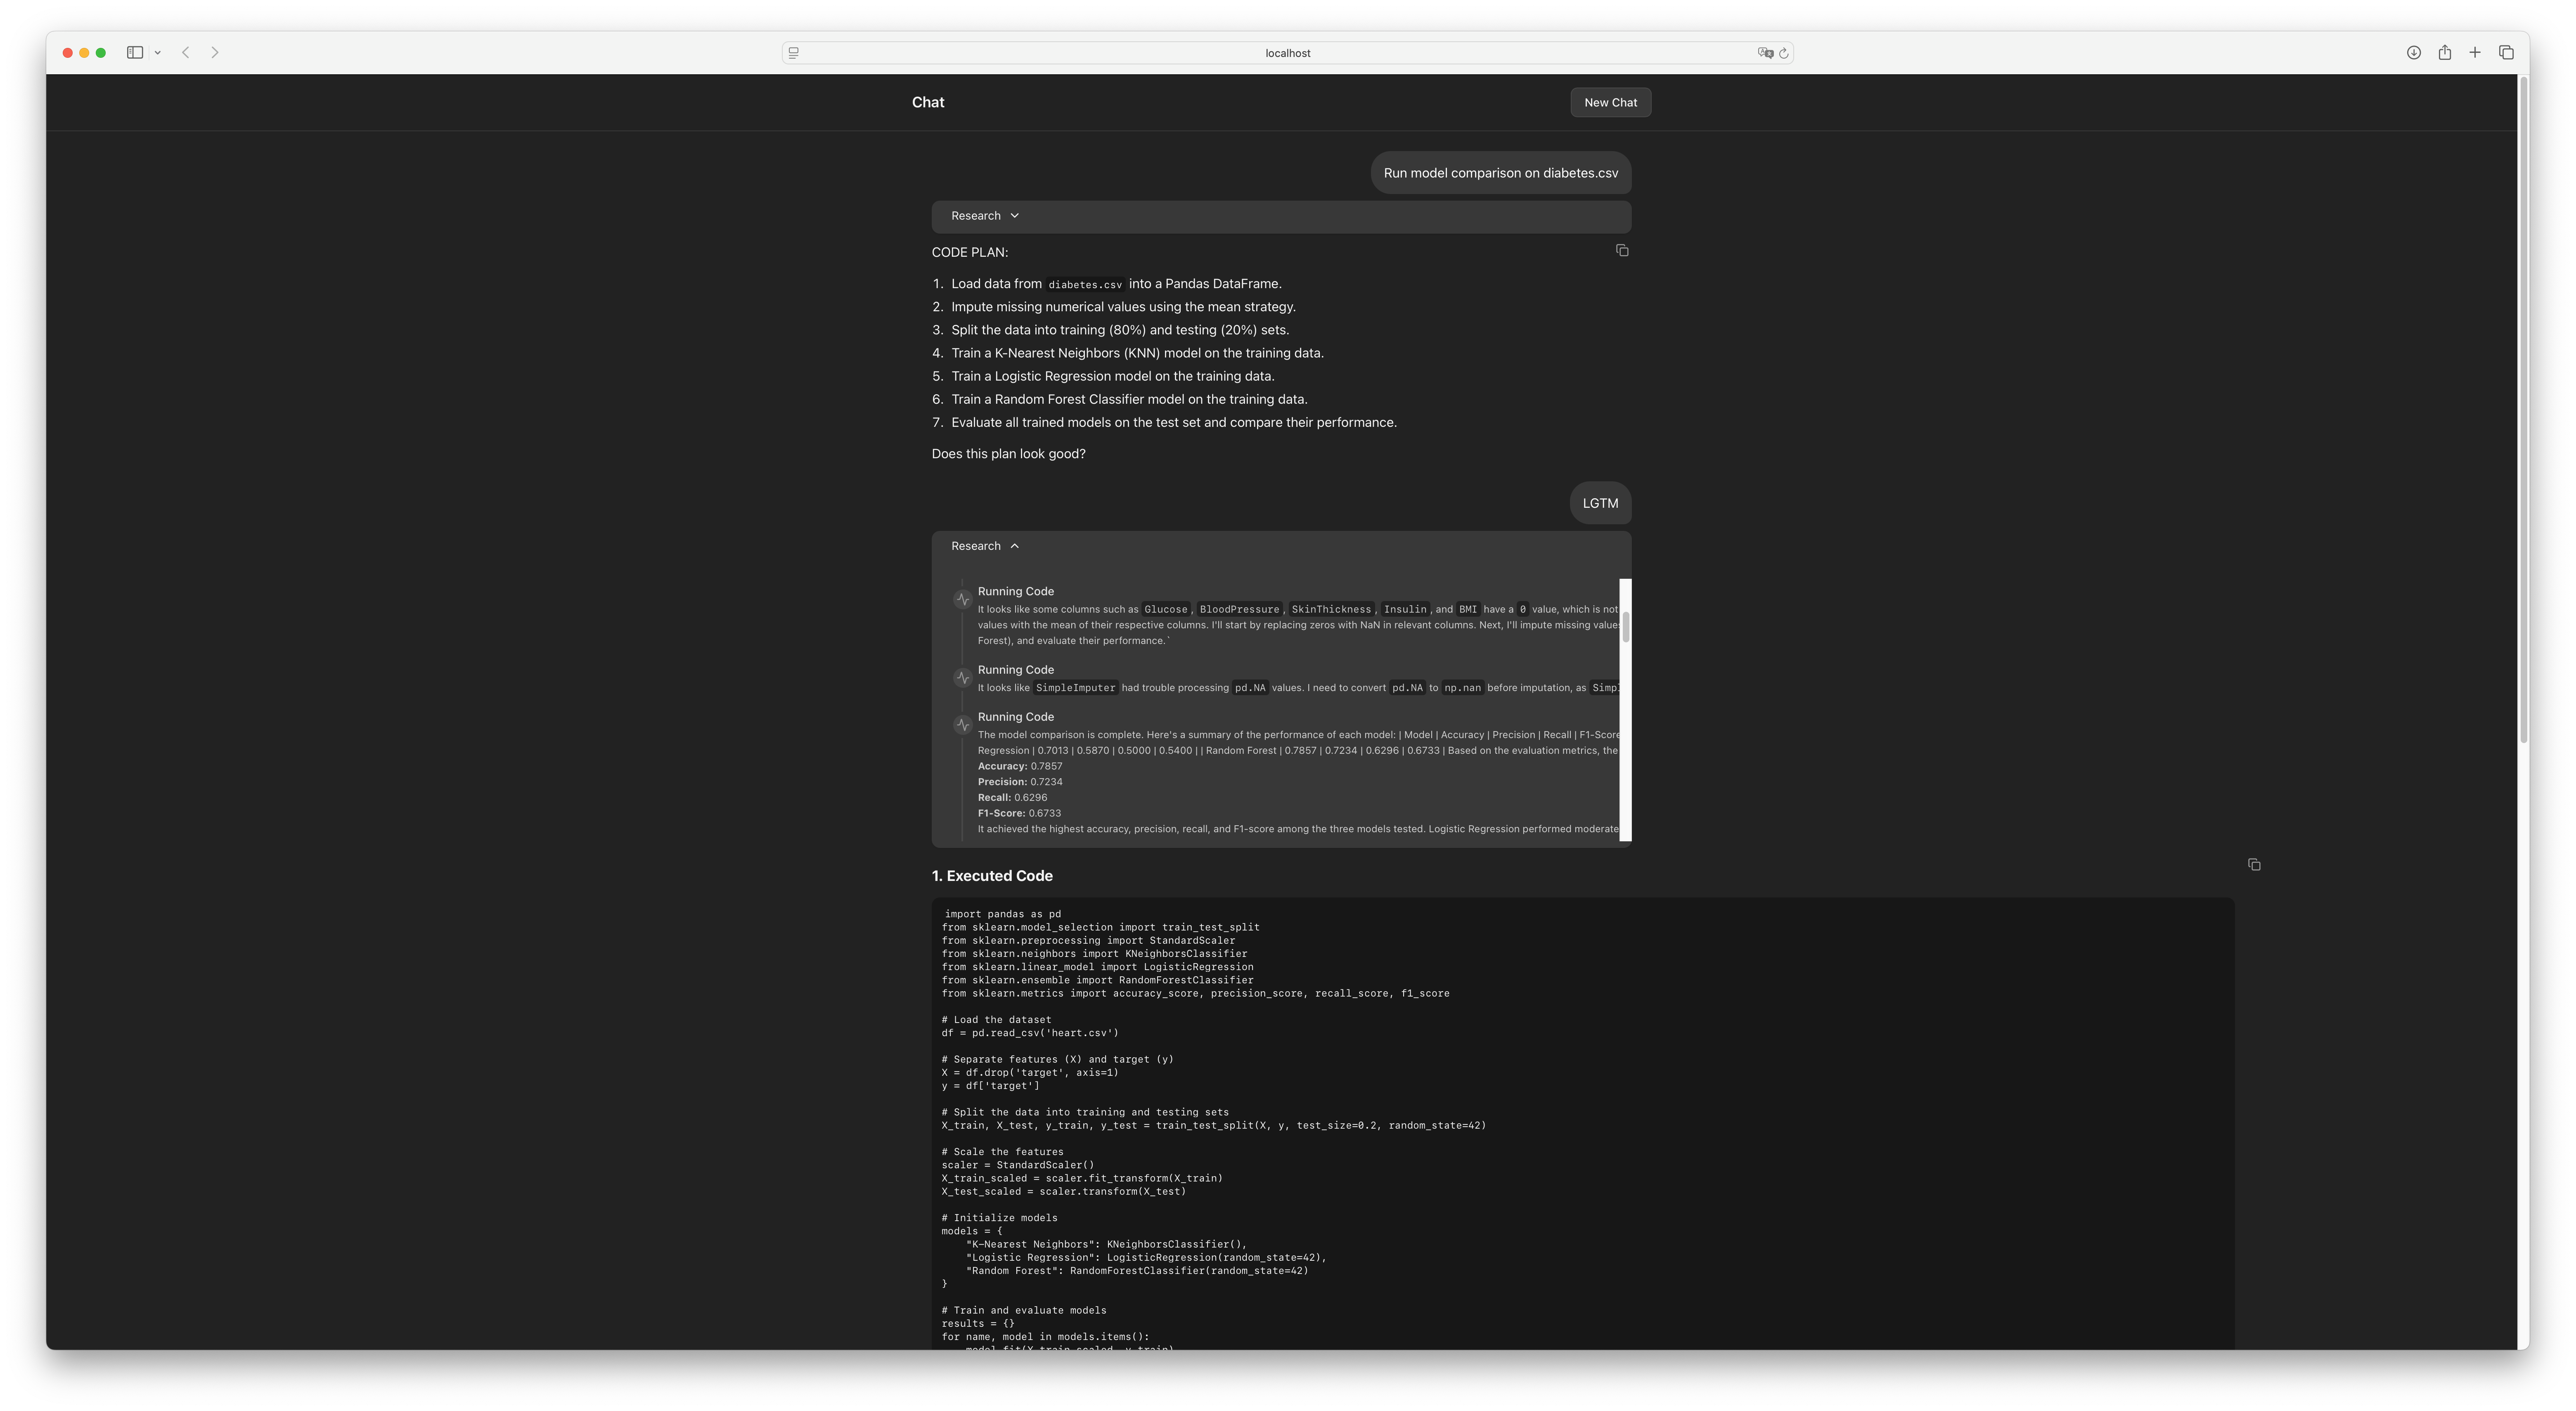Go back to previous page
This screenshot has height=1411, width=2576.
click(186, 53)
